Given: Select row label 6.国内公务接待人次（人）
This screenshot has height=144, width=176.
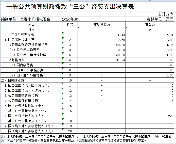Looking at the screenshot, I should tap(24, 116).
